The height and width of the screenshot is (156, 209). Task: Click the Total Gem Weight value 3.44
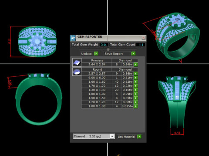click(x=104, y=45)
